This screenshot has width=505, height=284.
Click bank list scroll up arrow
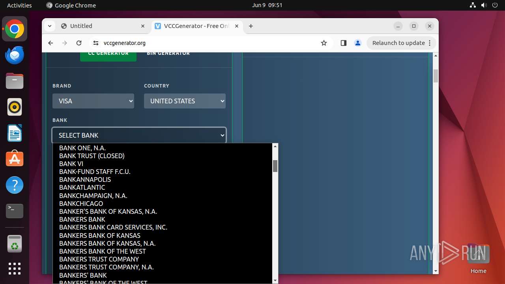point(275,146)
